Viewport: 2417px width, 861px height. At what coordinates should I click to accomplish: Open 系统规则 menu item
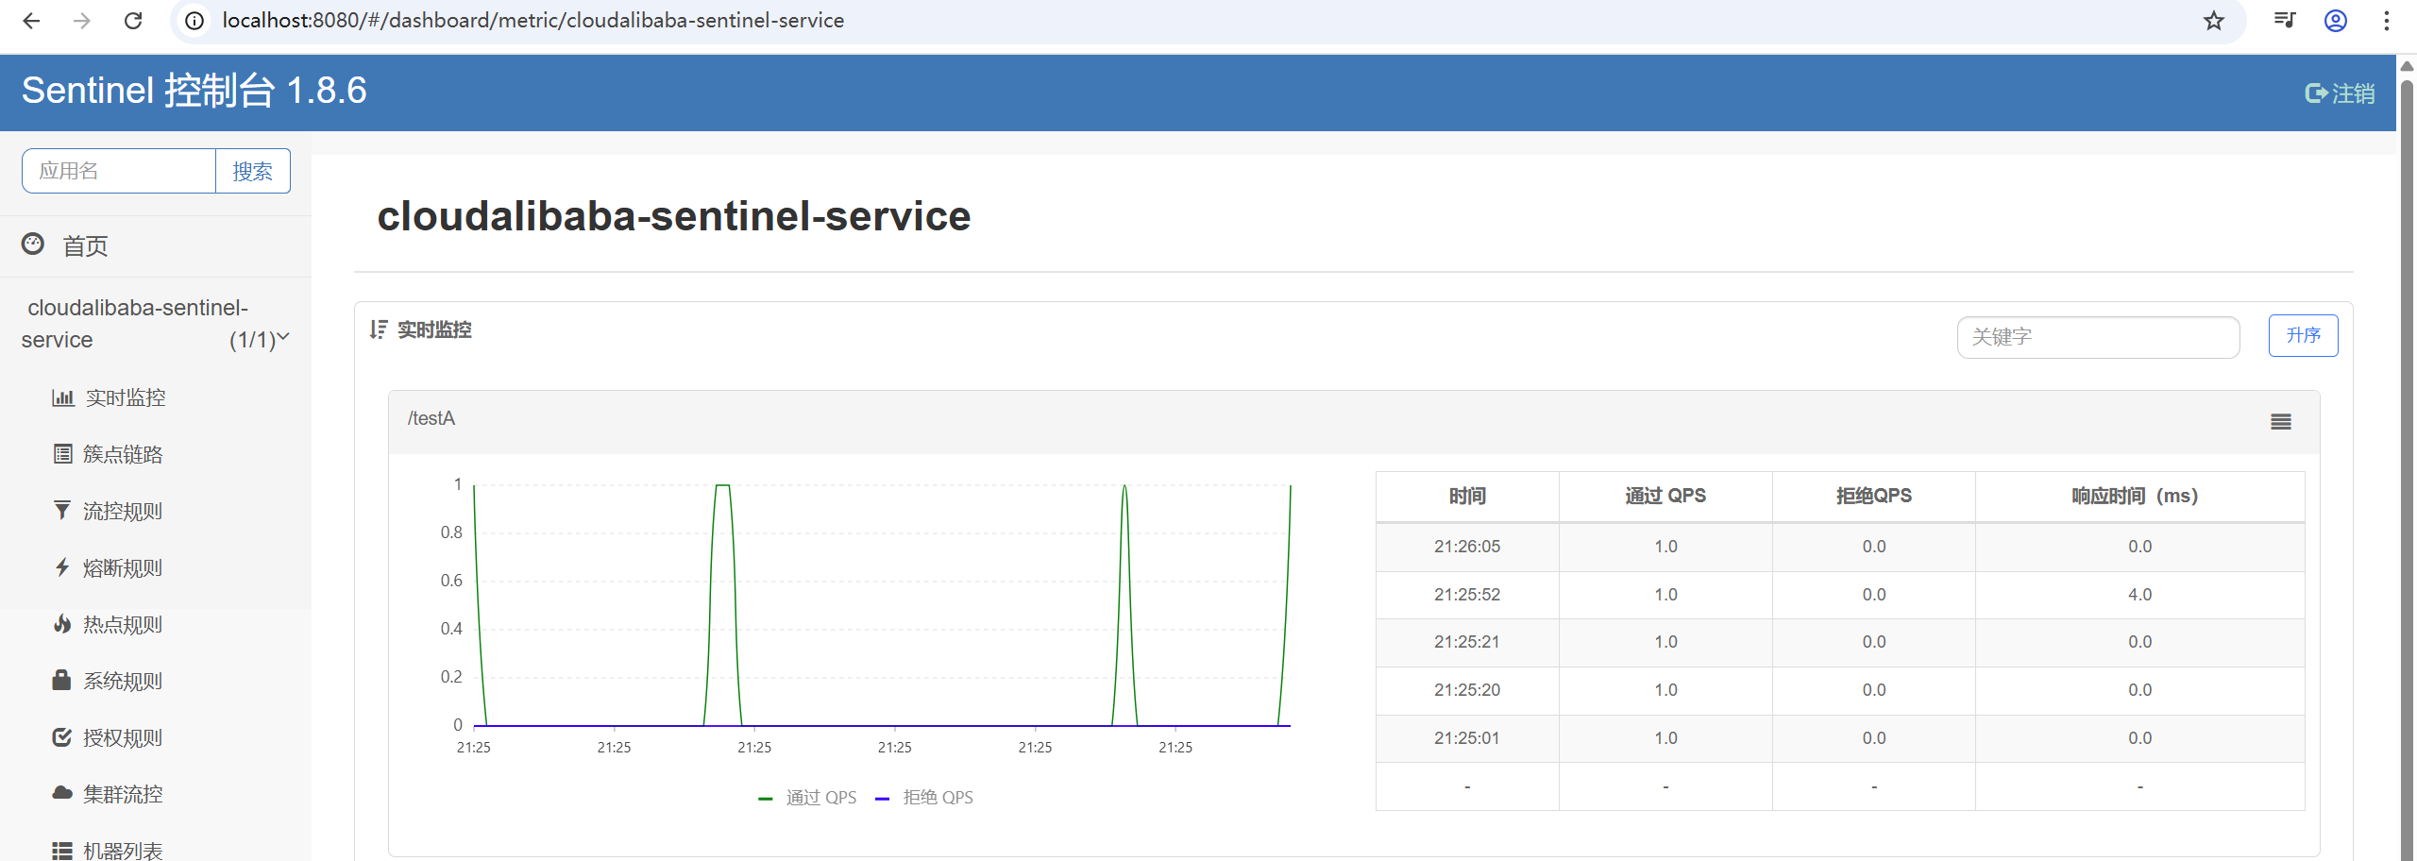(123, 681)
